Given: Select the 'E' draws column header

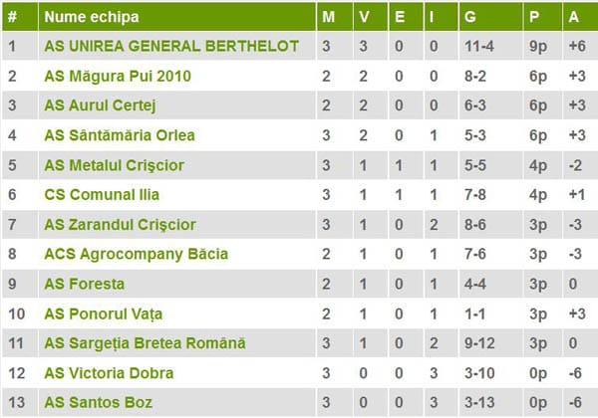Looking at the screenshot, I should 400,17.
